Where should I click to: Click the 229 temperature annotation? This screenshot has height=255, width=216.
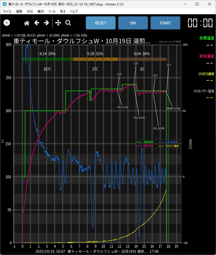(x=119, y=74)
